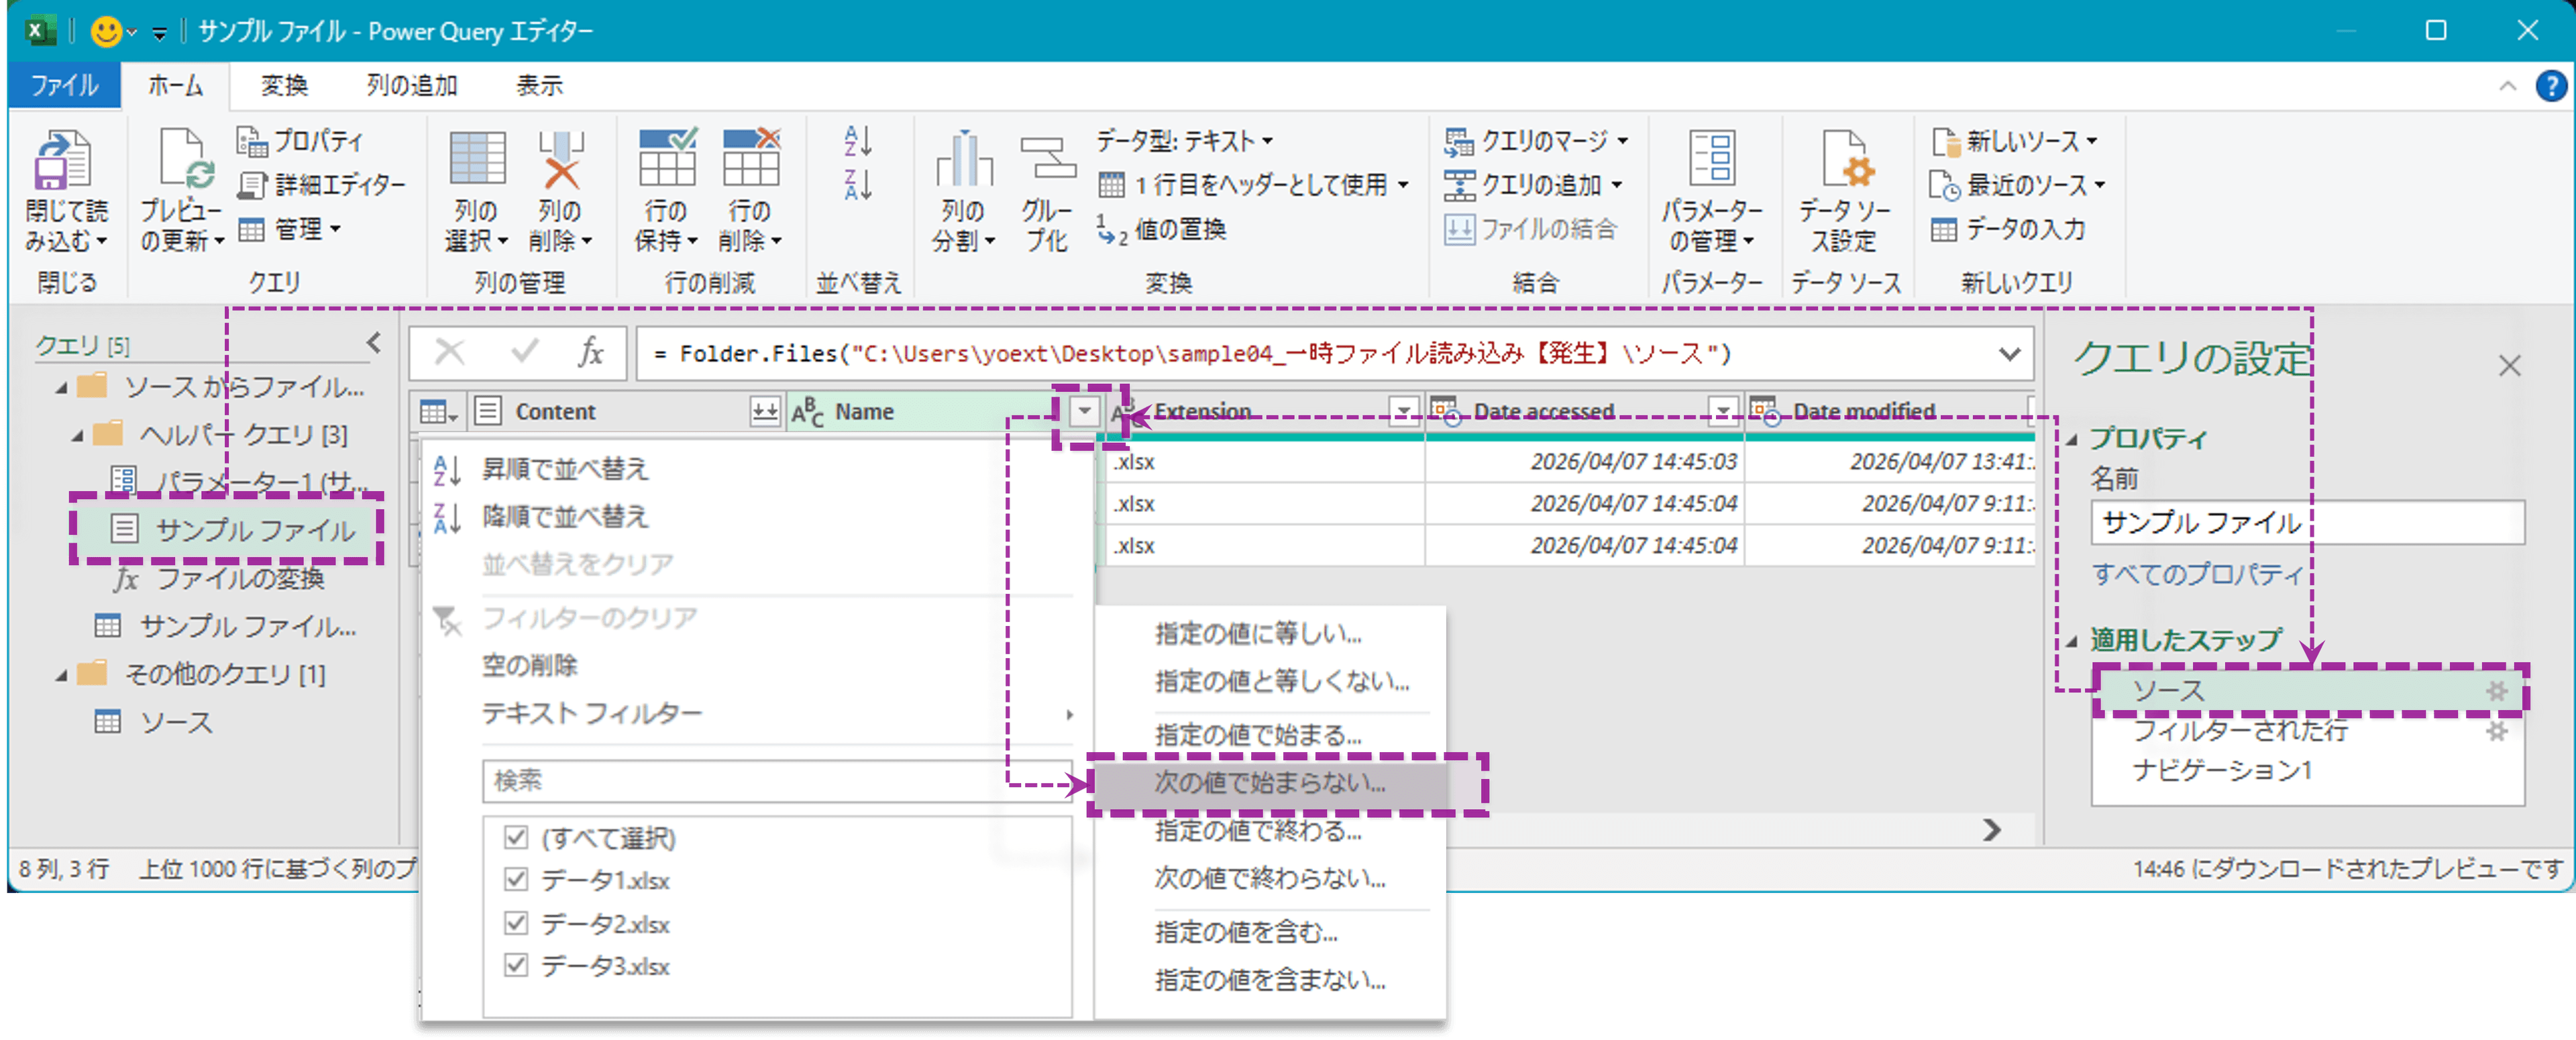Expand the formula bar with chevron

point(2009,354)
